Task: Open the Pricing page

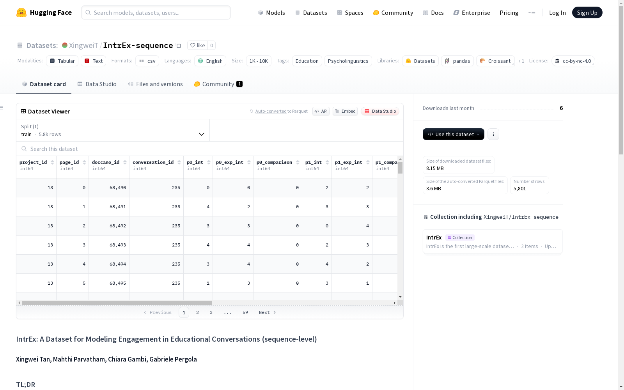Action: coord(509,12)
